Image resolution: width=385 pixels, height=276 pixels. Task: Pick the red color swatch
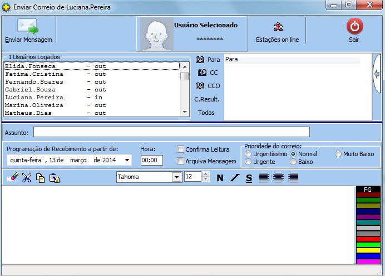point(368,239)
